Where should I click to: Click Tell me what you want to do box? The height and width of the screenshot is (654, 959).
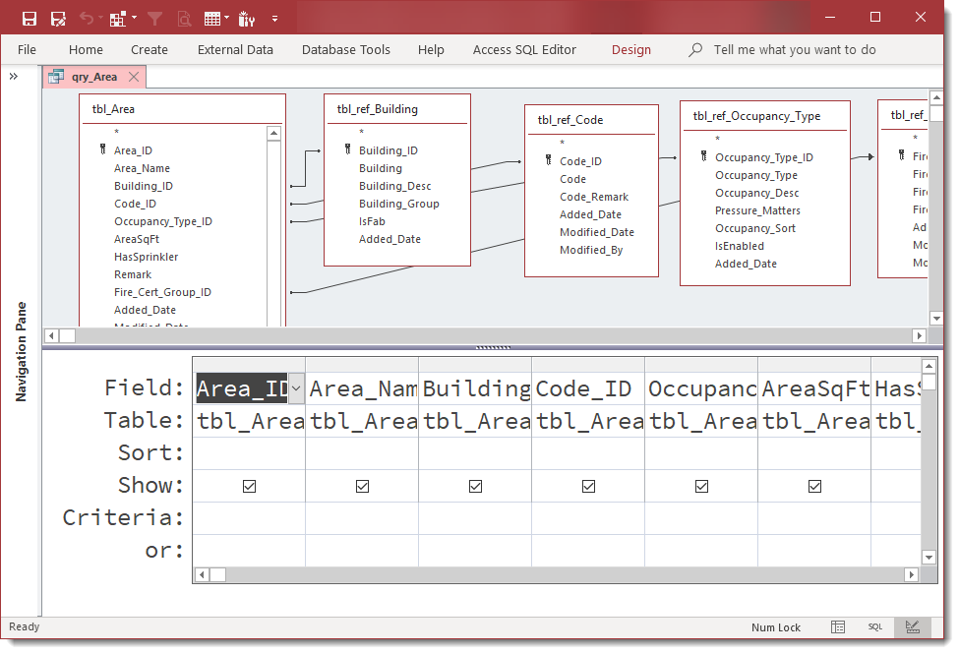tap(795, 49)
